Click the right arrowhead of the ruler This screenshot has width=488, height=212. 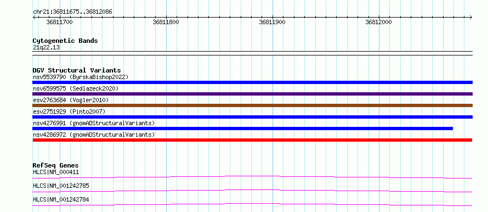(471, 17)
